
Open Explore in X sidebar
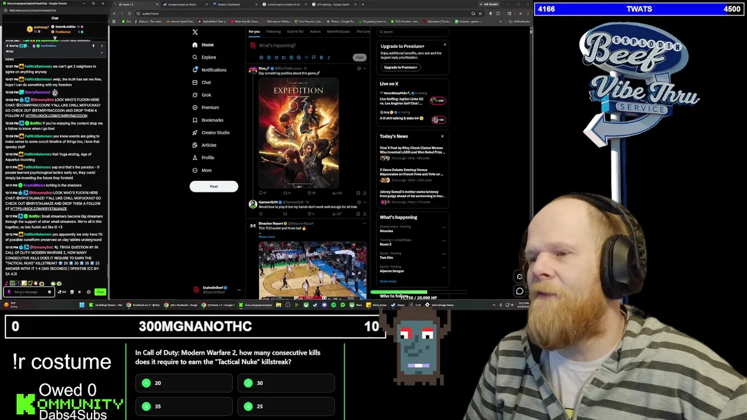click(204, 57)
